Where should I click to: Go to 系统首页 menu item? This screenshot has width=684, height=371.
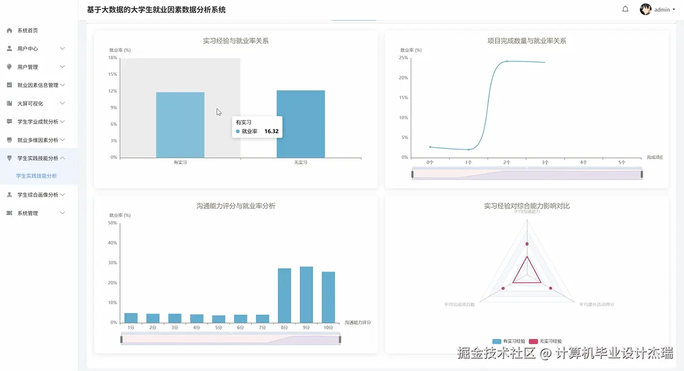tap(39, 31)
